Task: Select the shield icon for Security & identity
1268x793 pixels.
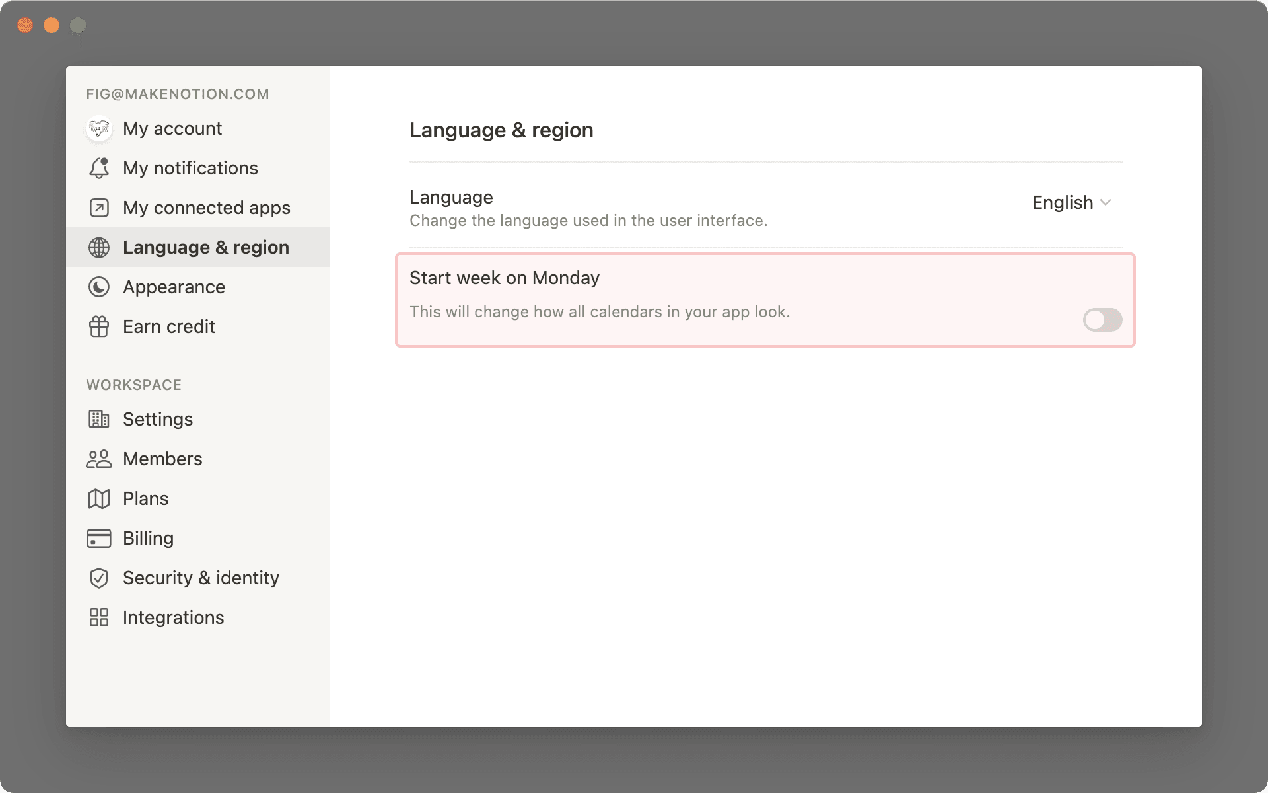Action: [98, 578]
